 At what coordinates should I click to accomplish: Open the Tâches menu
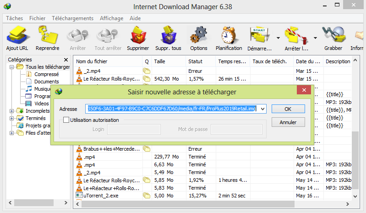coord(15,18)
